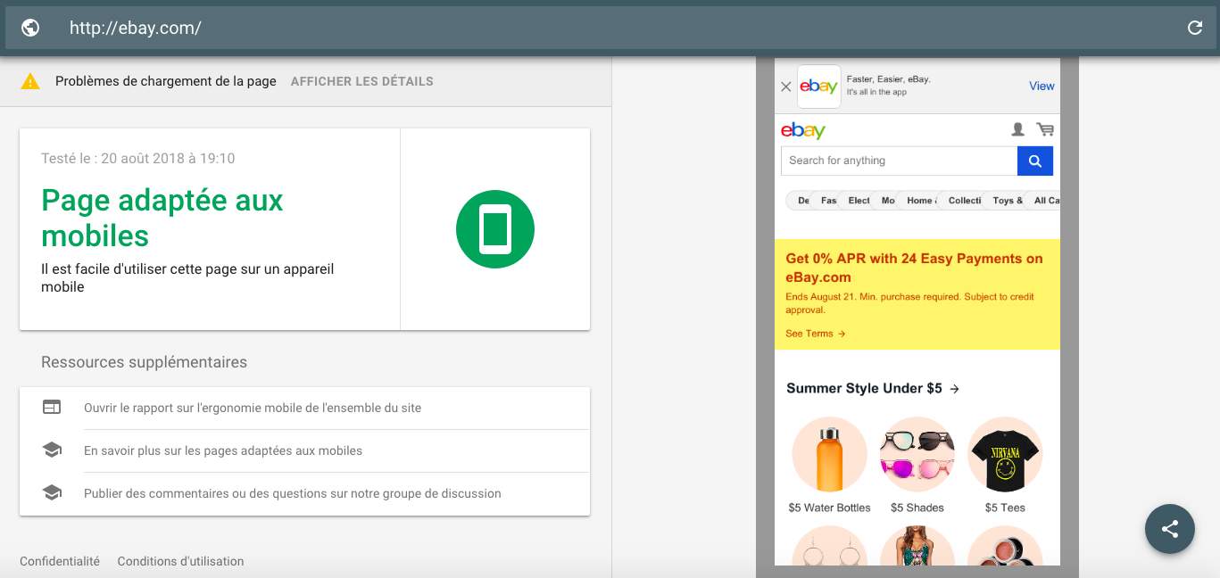This screenshot has width=1220, height=578.
Task: Click the Confidentialité footer link
Action: [x=60, y=561]
